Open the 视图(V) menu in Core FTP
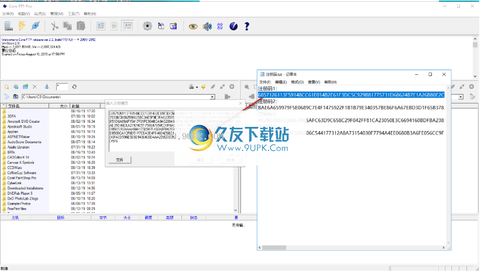The height and width of the screenshot is (276, 481). [23, 14]
